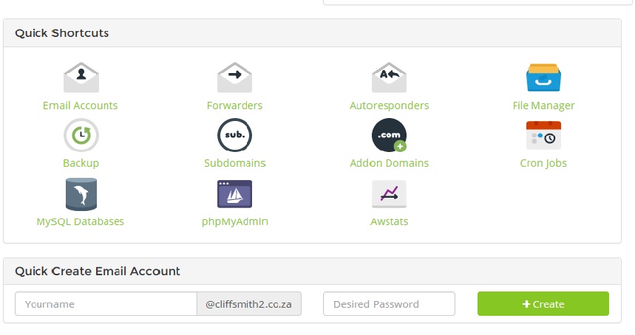Image resolution: width=635 pixels, height=335 pixels.
Task: Follow the phpMyAdmin text link
Action: 235,221
